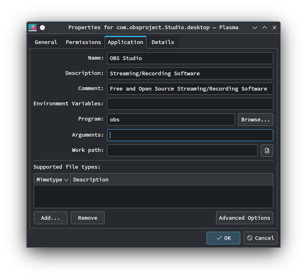
Task: Click the pin-on-all-desktops dot icon
Action: (x=42, y=28)
